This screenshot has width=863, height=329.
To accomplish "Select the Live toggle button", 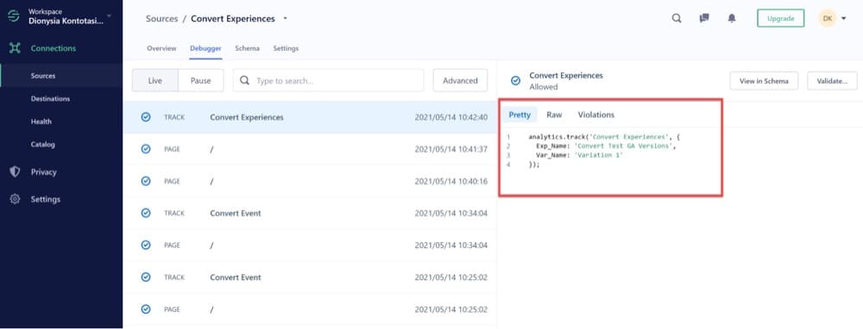I will [x=155, y=80].
